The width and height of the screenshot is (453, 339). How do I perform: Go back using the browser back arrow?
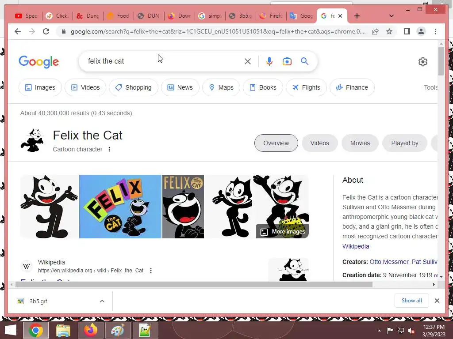click(18, 31)
